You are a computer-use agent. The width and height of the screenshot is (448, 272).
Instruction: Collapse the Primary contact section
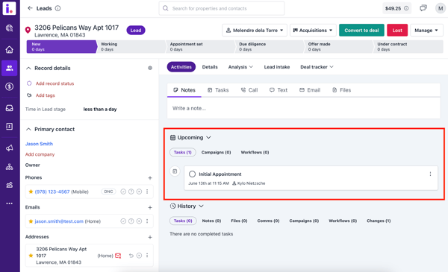click(28, 129)
